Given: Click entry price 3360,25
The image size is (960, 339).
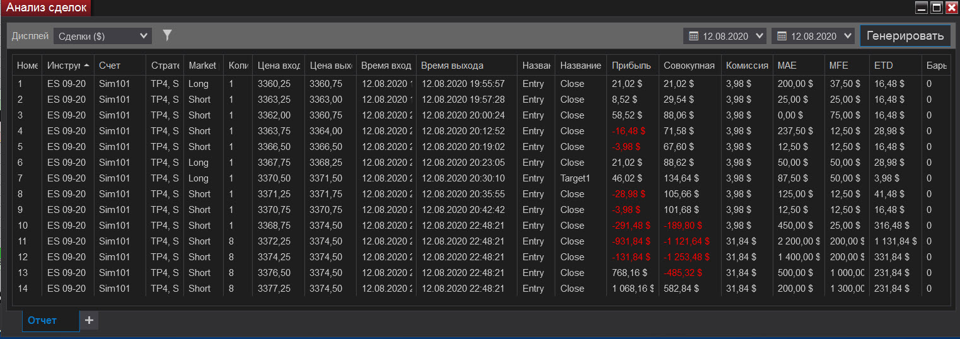Looking at the screenshot, I should pos(274,84).
